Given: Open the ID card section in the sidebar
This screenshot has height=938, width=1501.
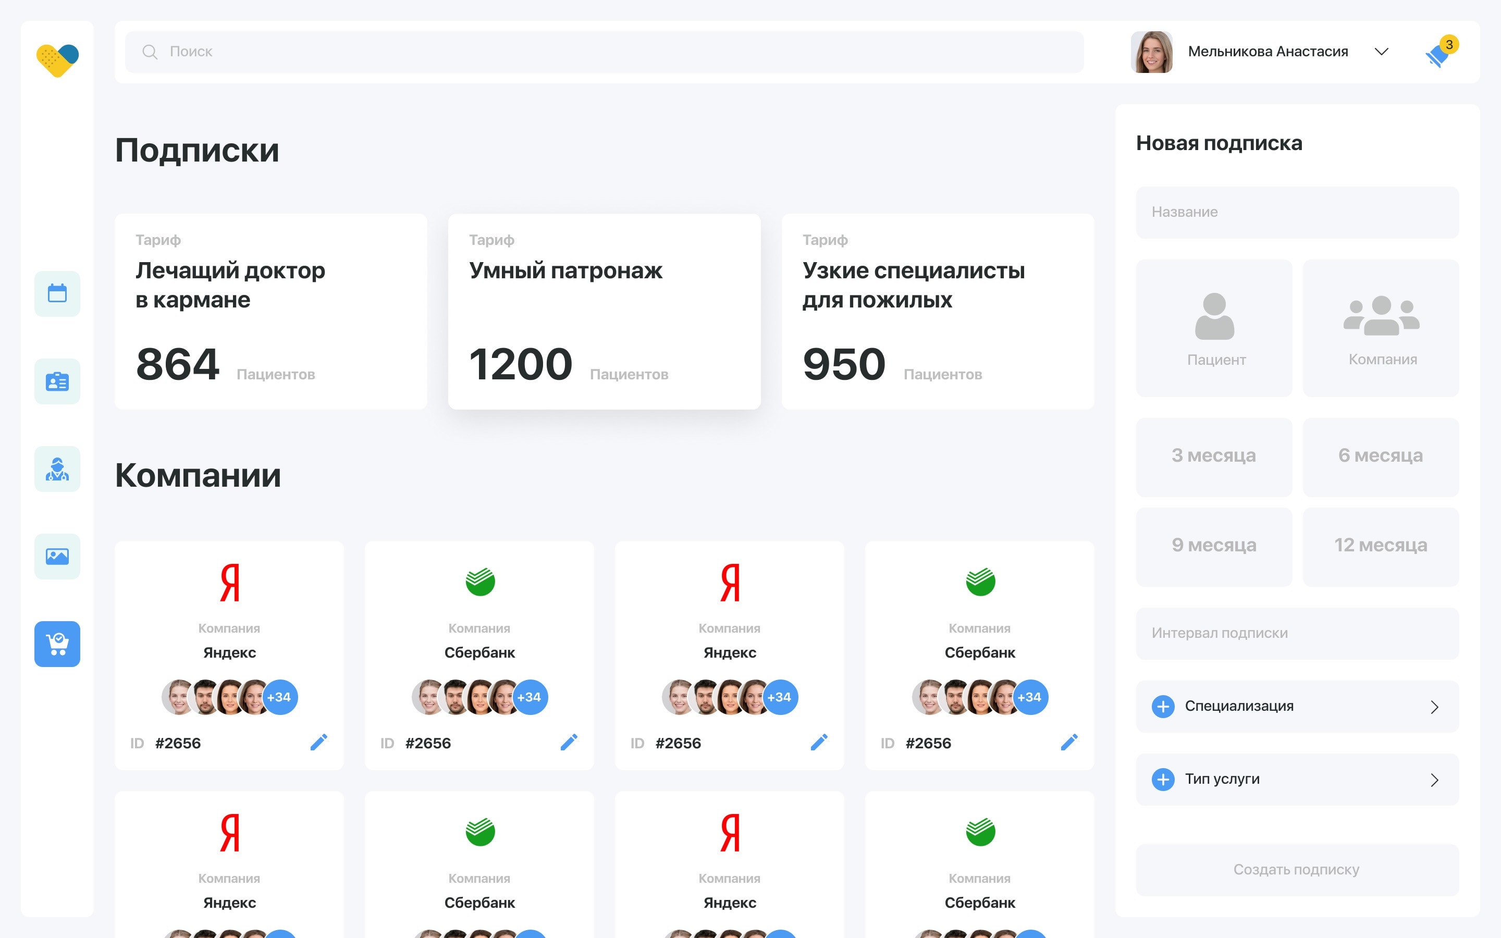Looking at the screenshot, I should pyautogui.click(x=57, y=381).
